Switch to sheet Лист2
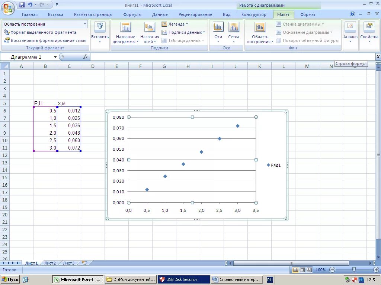The width and height of the screenshot is (381, 285). click(x=50, y=263)
